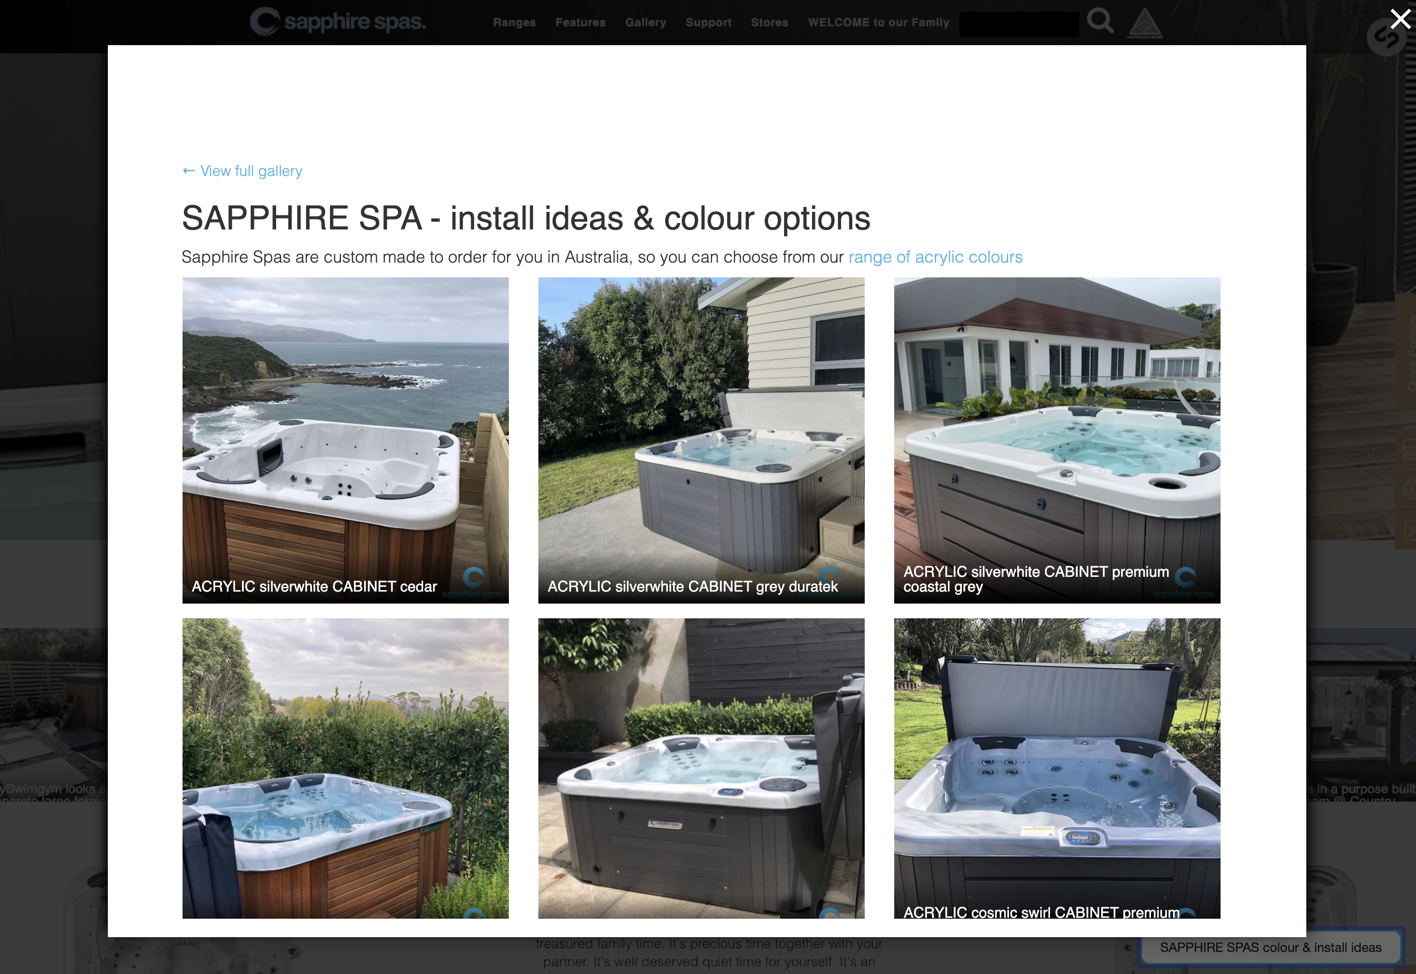Viewport: 1416px width, 974px height.
Task: Open the range of acrylic colours link
Action: click(x=935, y=257)
